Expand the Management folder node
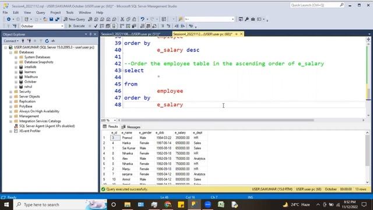This screenshot has width=373, height=210. [x=10, y=117]
